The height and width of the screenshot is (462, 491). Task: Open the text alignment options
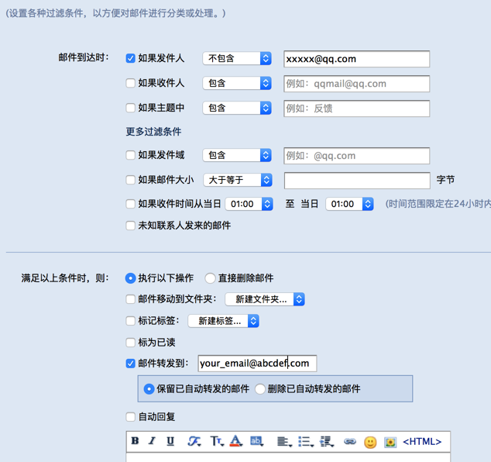point(284,442)
